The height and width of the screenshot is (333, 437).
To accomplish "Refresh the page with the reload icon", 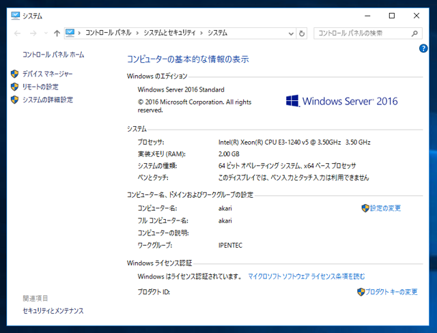I will point(302,33).
